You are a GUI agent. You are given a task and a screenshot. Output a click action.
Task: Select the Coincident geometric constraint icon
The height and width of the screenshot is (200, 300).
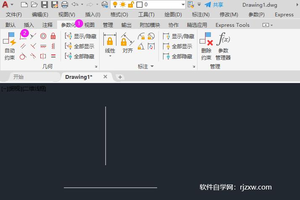pos(23,36)
